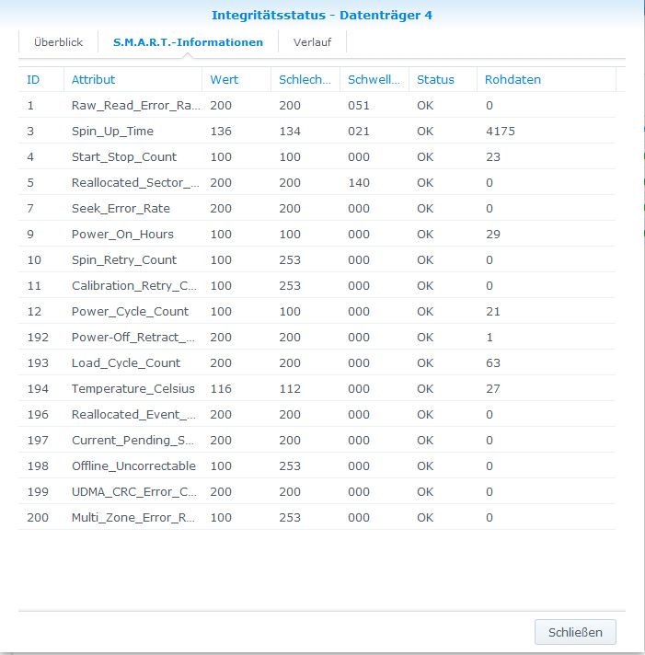Switch to the Verlauf tab
Image resolution: width=645 pixels, height=655 pixels.
tap(312, 42)
